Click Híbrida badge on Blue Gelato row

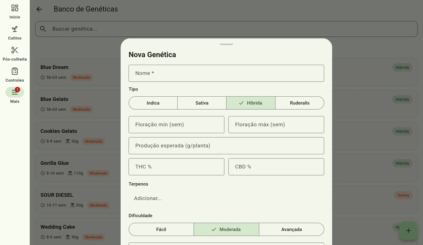pos(402,99)
